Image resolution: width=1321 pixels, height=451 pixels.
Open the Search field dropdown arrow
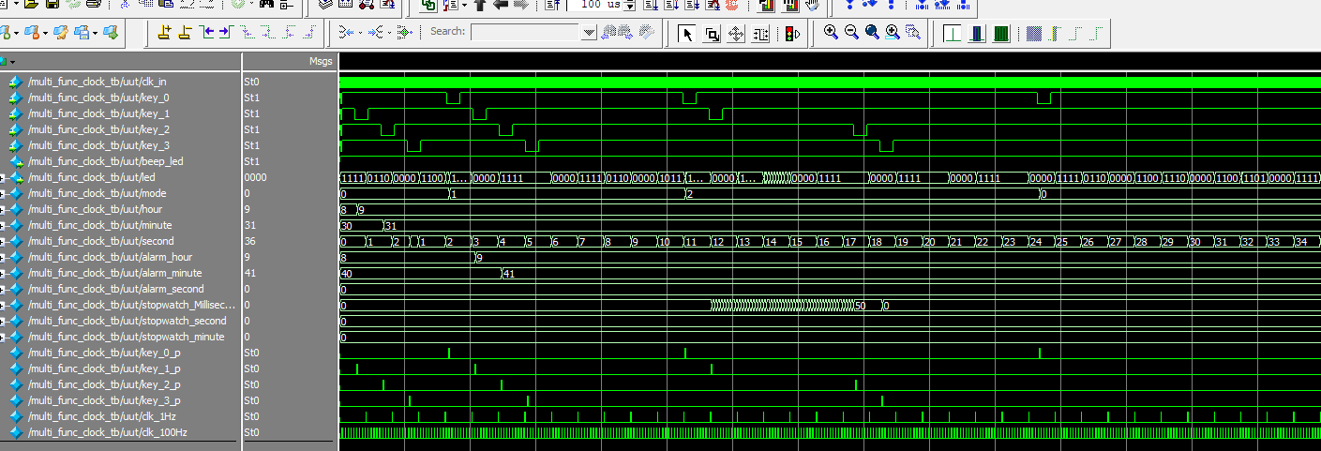tap(589, 33)
